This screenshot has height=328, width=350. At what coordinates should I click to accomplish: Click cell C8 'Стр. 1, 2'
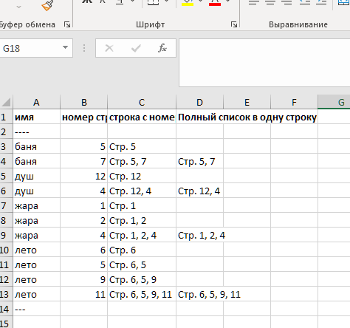pos(142,220)
